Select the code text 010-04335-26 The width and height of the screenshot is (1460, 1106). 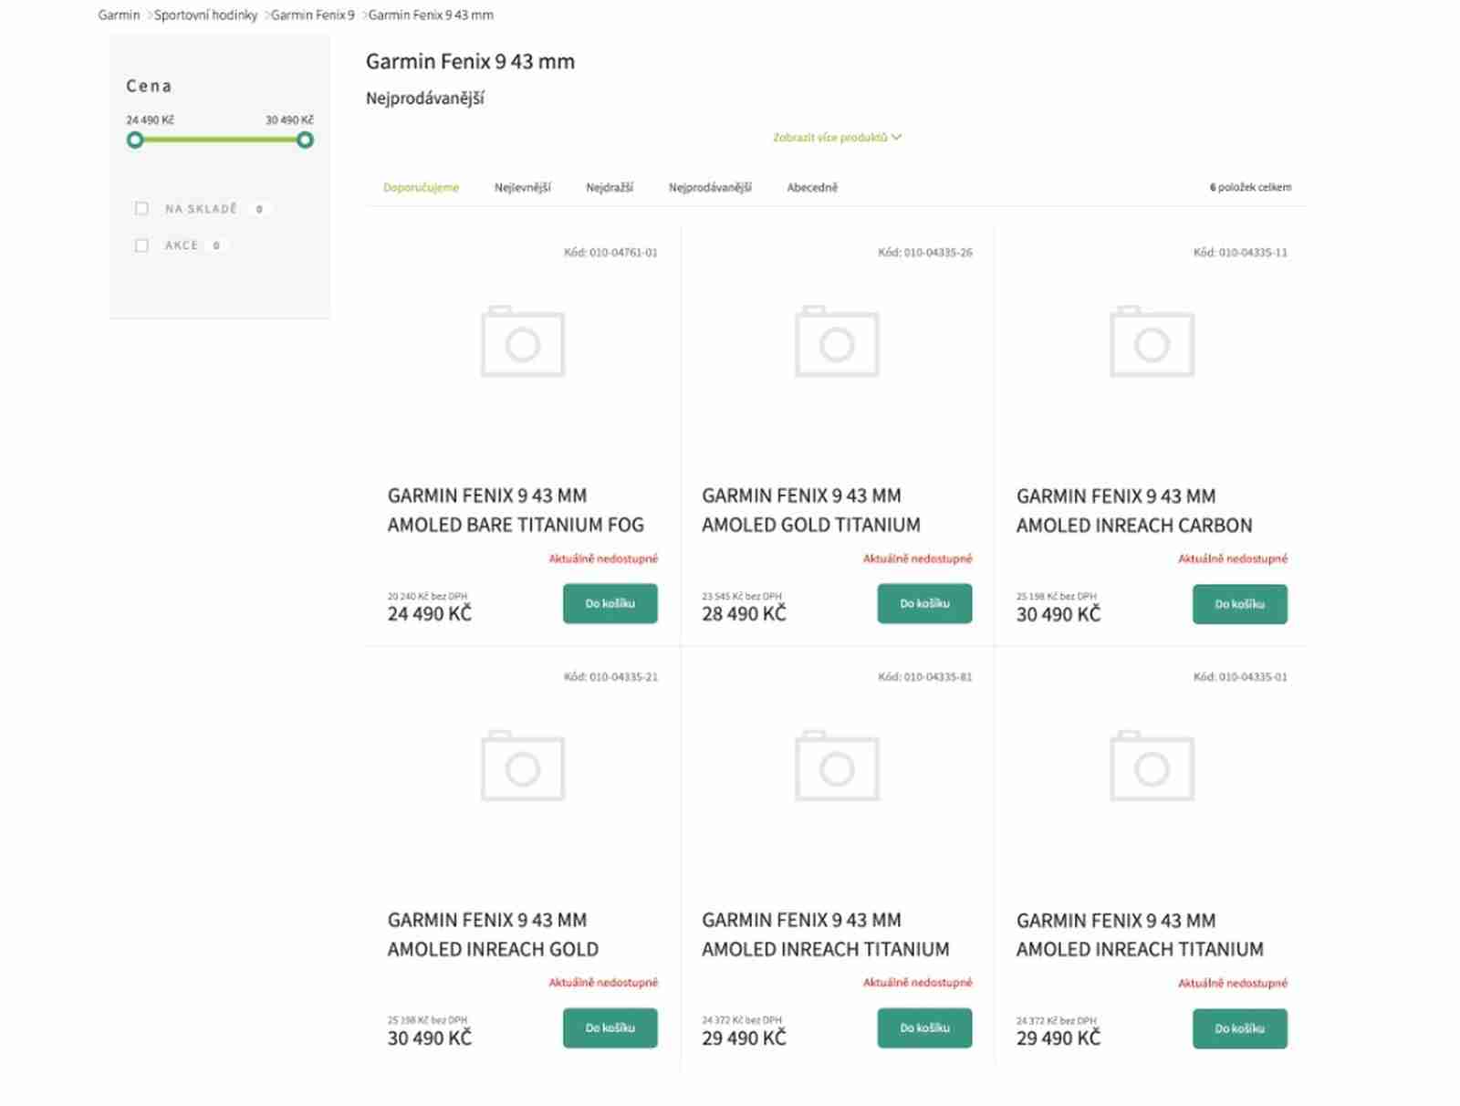938,253
